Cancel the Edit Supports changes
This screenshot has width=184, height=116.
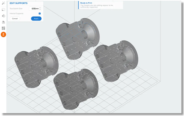tap(15, 19)
